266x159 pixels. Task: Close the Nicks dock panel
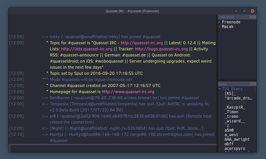255,84
